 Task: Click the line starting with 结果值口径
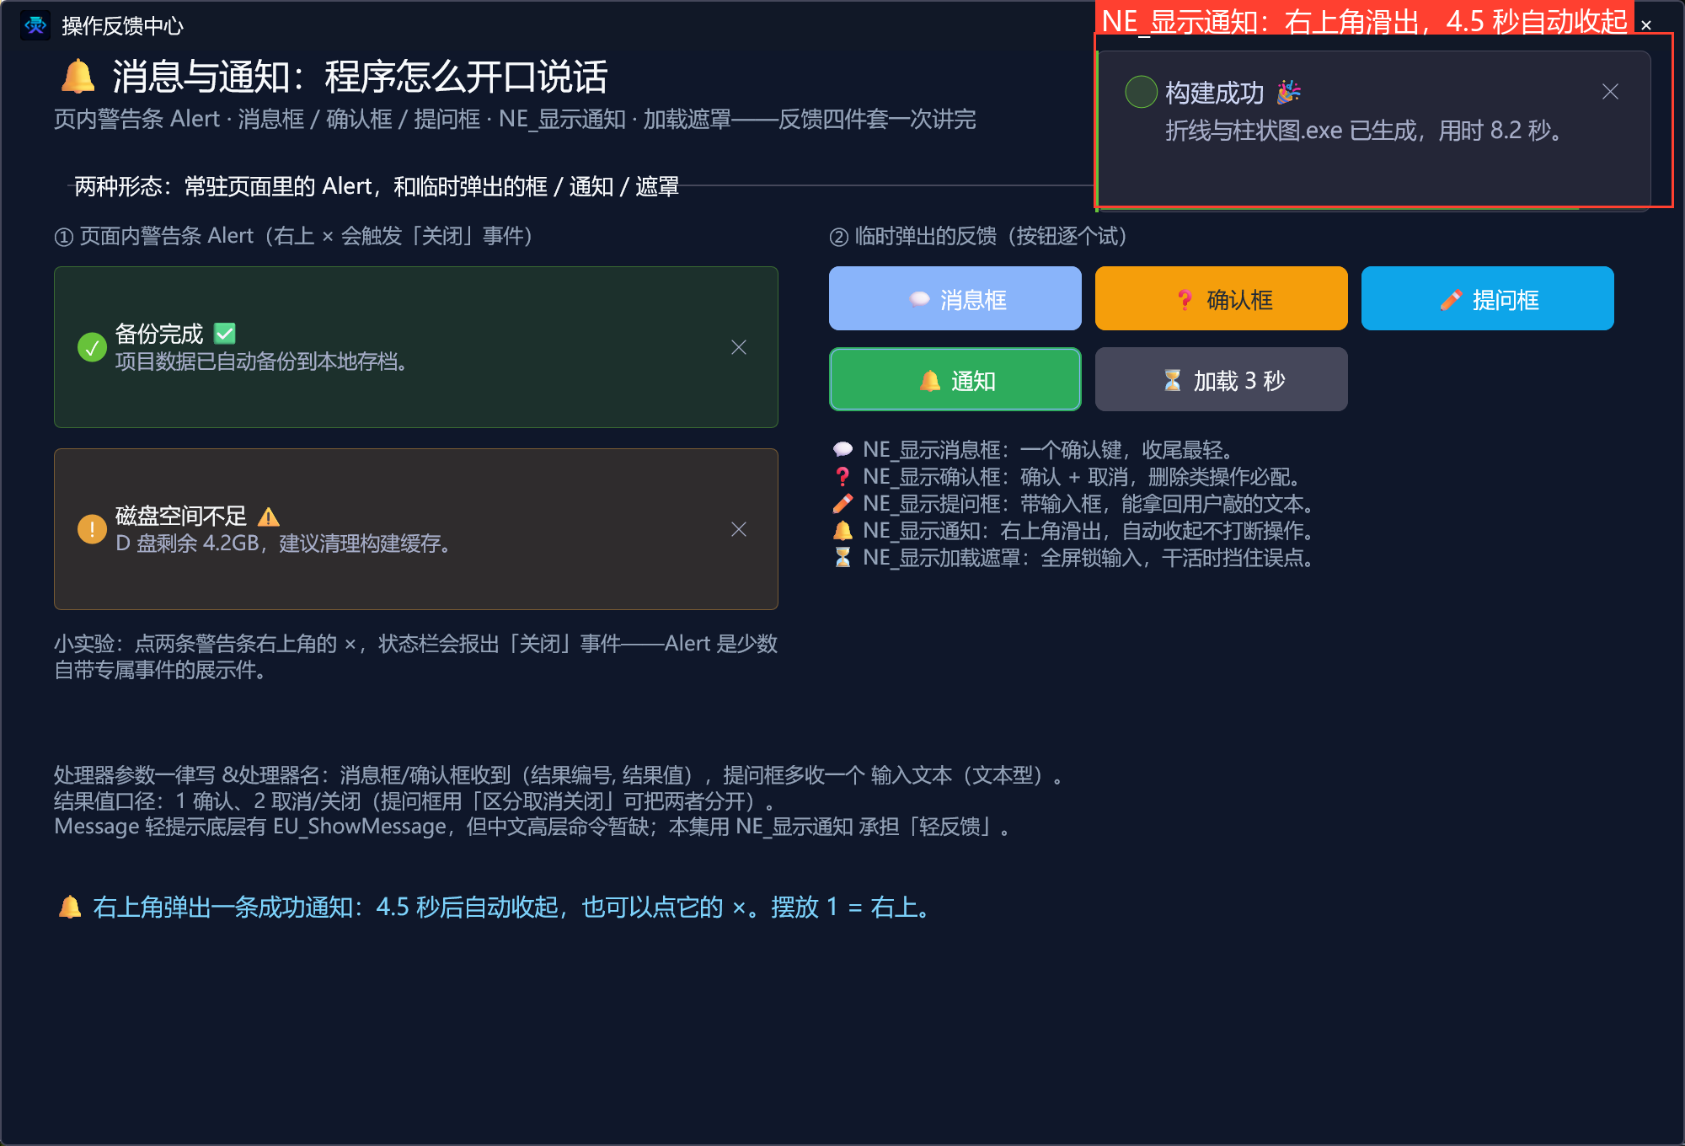[415, 801]
